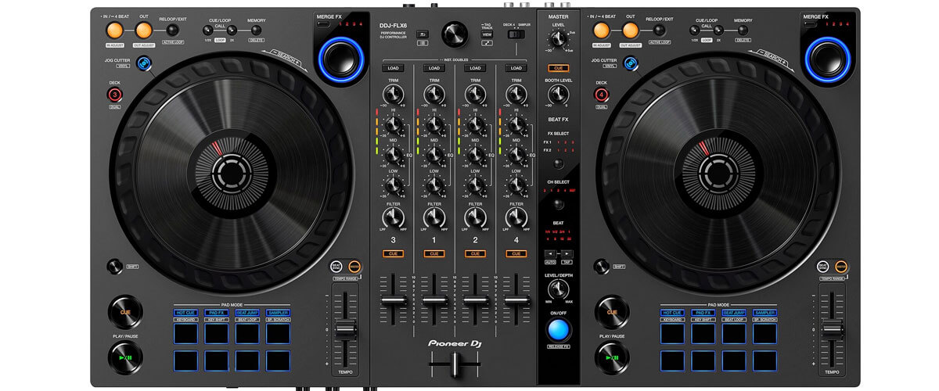Viewport: 939px width, 391px height.
Task: Click channel 4 FILTER knob
Action: 515,217
